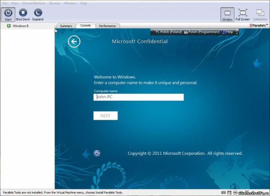Open the Help menu in menu bar
The width and height of the screenshot is (270, 196).
(84, 3)
